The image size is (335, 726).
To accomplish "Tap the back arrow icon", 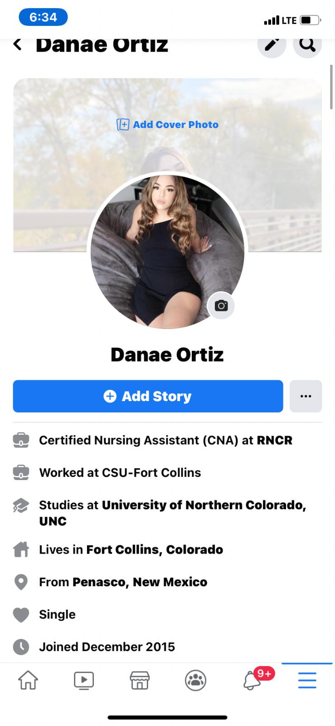I will [x=18, y=44].
